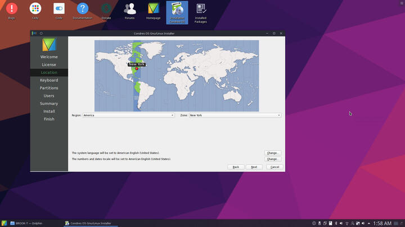405x227 pixels.
Task: Select the Finish step in sidebar
Action: pyautogui.click(x=49, y=119)
